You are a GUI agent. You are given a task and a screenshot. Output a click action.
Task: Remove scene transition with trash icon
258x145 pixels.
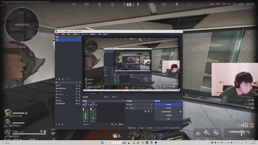pos(148,111)
